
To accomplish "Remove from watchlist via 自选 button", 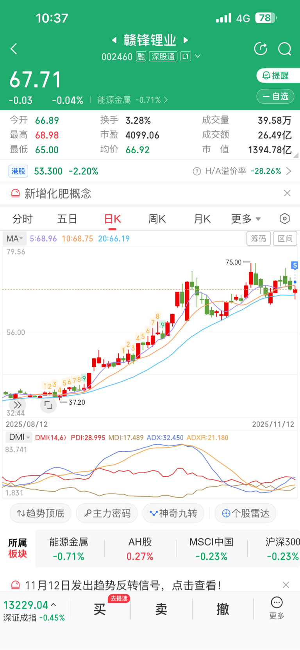I will pos(275,96).
